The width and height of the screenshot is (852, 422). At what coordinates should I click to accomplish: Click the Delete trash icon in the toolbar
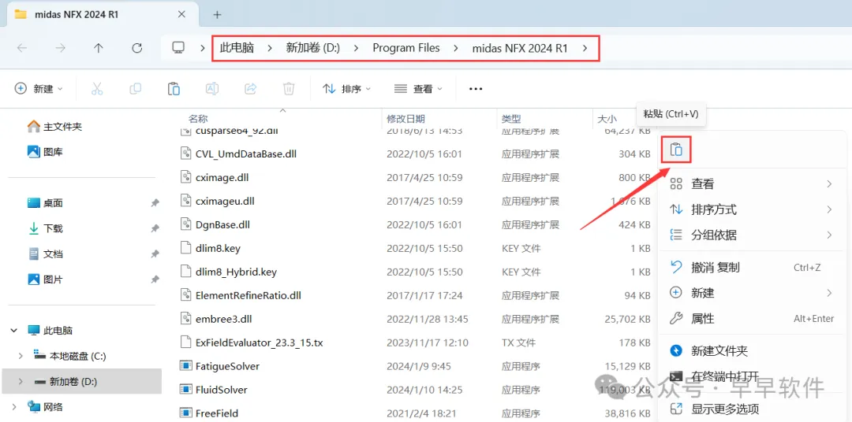[289, 88]
